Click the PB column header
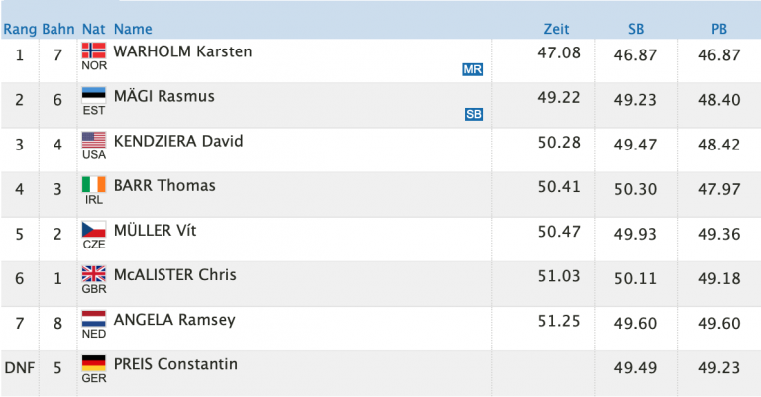 (x=719, y=29)
